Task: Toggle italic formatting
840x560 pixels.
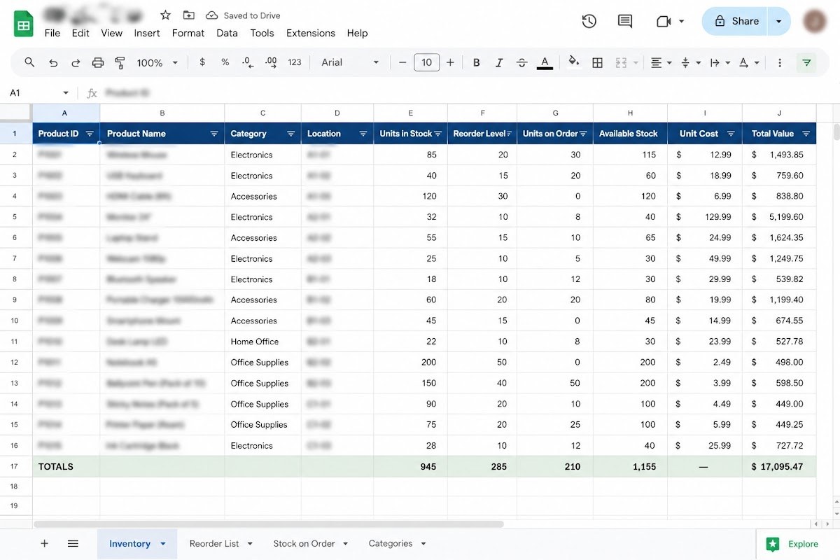Action: [499, 62]
